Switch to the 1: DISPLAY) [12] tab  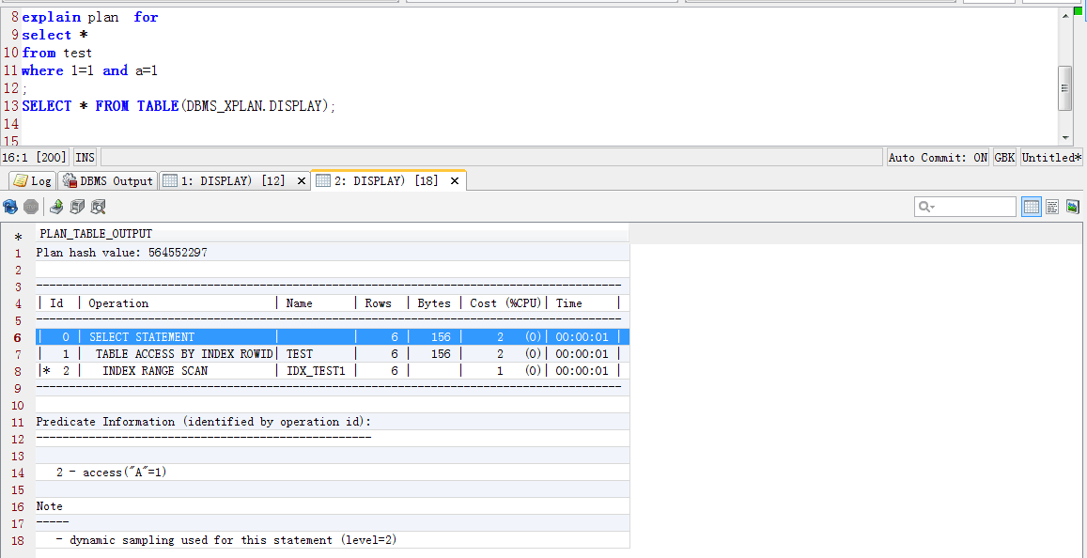coord(225,180)
